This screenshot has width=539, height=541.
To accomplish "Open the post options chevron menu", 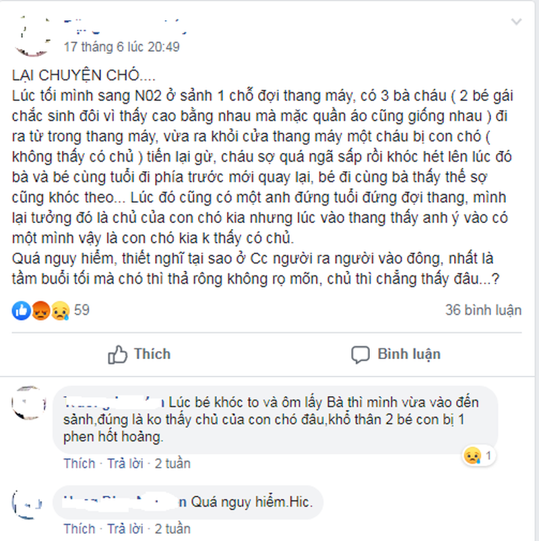I will pos(516,22).
